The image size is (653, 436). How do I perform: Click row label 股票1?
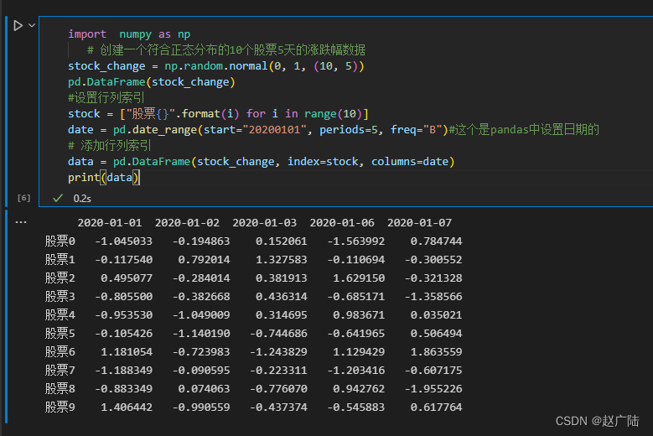point(60,259)
